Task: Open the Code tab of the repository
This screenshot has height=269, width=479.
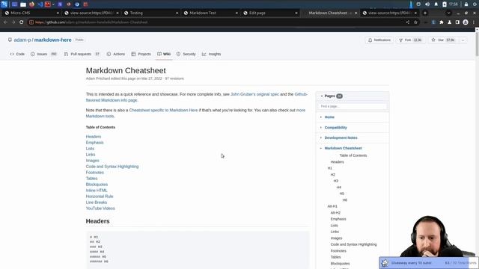Action: pyautogui.click(x=17, y=54)
